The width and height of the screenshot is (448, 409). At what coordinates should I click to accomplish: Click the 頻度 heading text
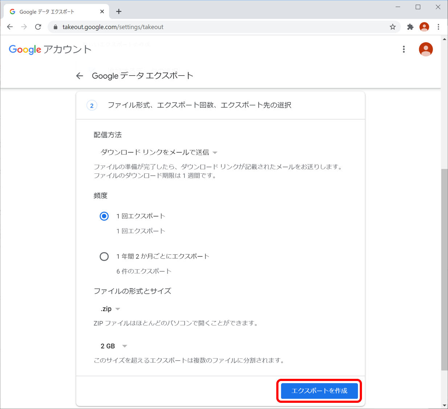tap(101, 196)
